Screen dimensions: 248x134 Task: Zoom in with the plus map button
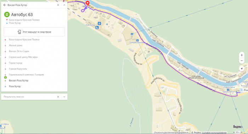coord(242,55)
